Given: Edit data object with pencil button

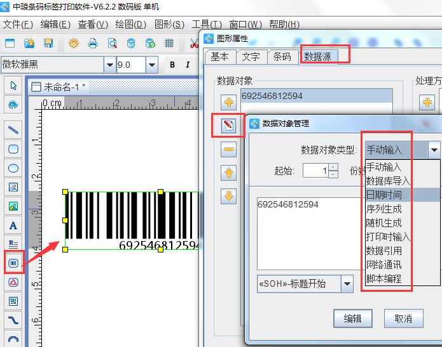Looking at the screenshot, I should (228, 125).
